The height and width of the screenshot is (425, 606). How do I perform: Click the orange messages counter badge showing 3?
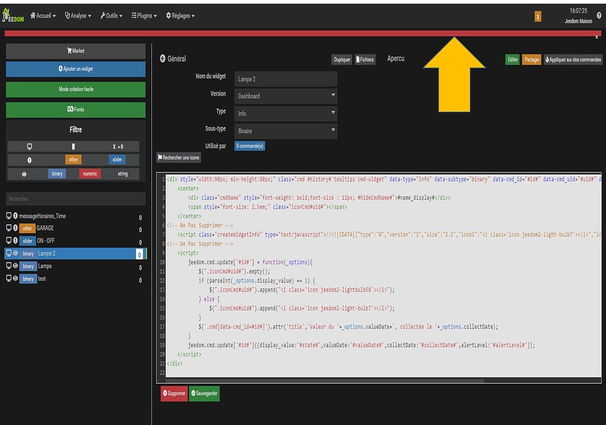pos(537,17)
